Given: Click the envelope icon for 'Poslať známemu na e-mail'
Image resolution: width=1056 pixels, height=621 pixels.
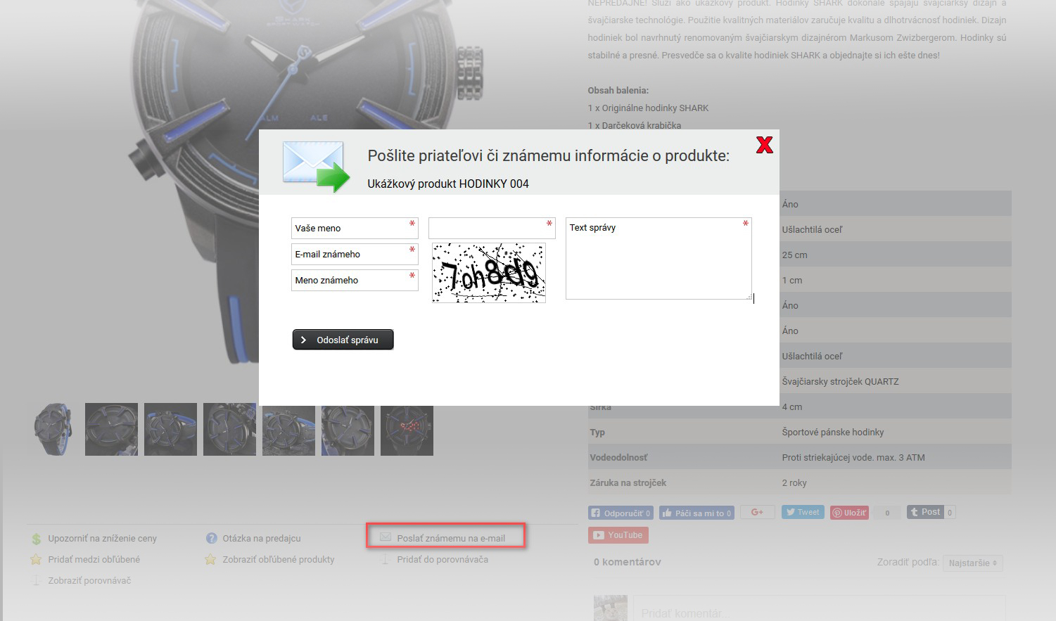Looking at the screenshot, I should [x=386, y=537].
